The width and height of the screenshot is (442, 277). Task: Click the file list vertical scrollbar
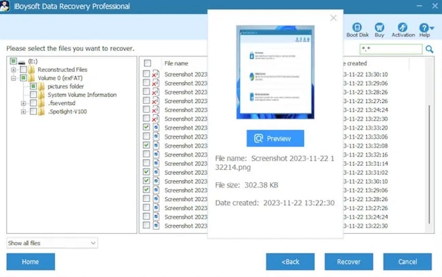(430, 165)
